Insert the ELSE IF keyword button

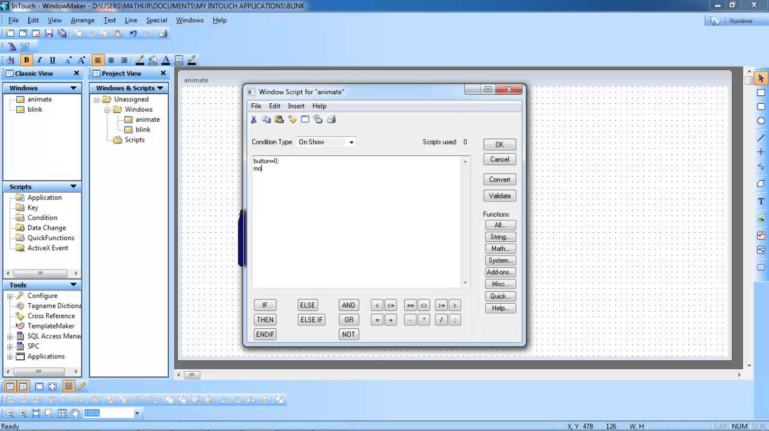pyautogui.click(x=312, y=320)
